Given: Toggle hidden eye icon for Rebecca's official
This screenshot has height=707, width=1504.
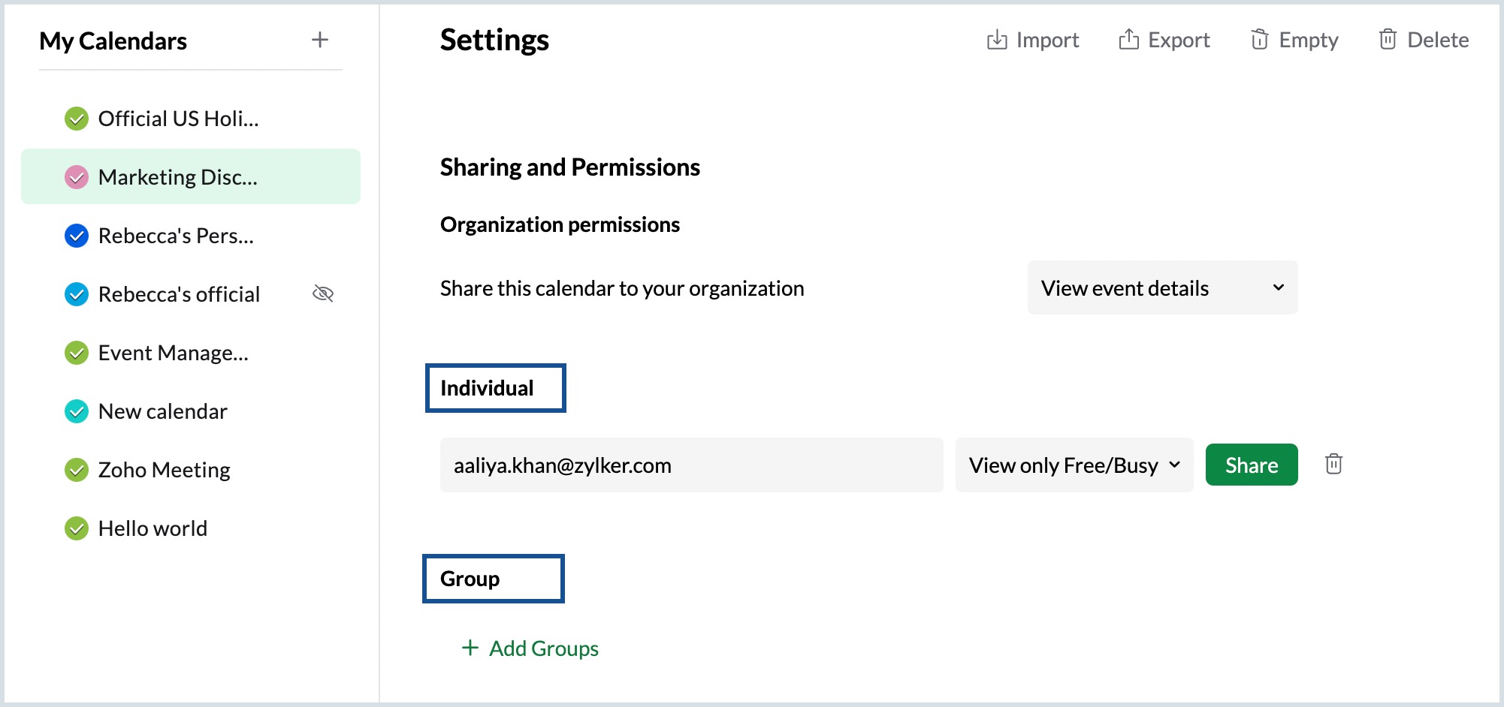Looking at the screenshot, I should (323, 293).
